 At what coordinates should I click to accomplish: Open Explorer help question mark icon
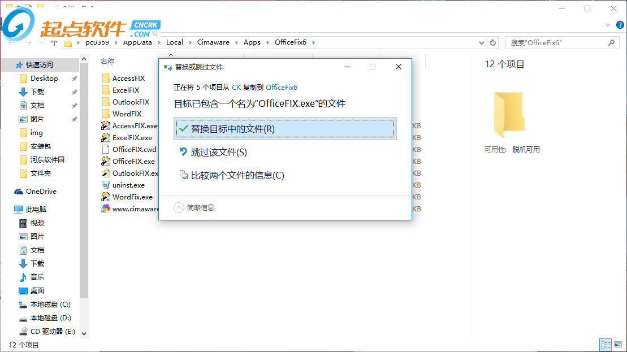(x=620, y=25)
